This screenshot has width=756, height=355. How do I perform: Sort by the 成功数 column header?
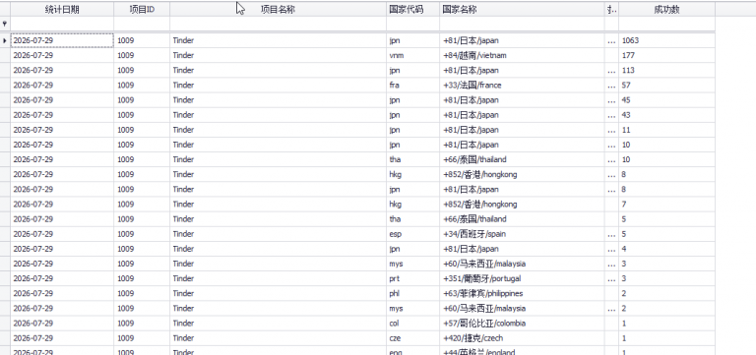(x=666, y=9)
